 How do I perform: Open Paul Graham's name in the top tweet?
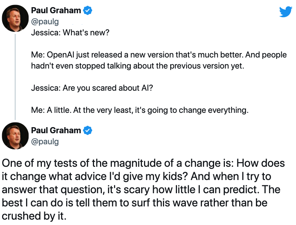(x=56, y=10)
